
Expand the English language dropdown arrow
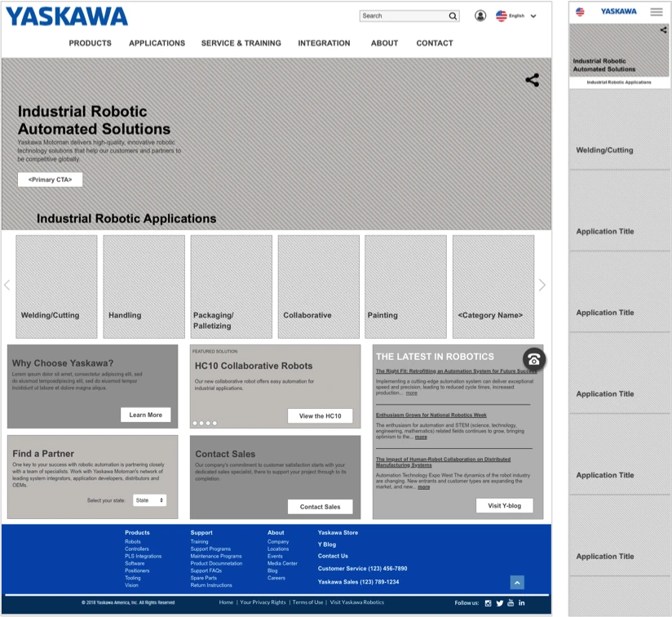click(533, 16)
